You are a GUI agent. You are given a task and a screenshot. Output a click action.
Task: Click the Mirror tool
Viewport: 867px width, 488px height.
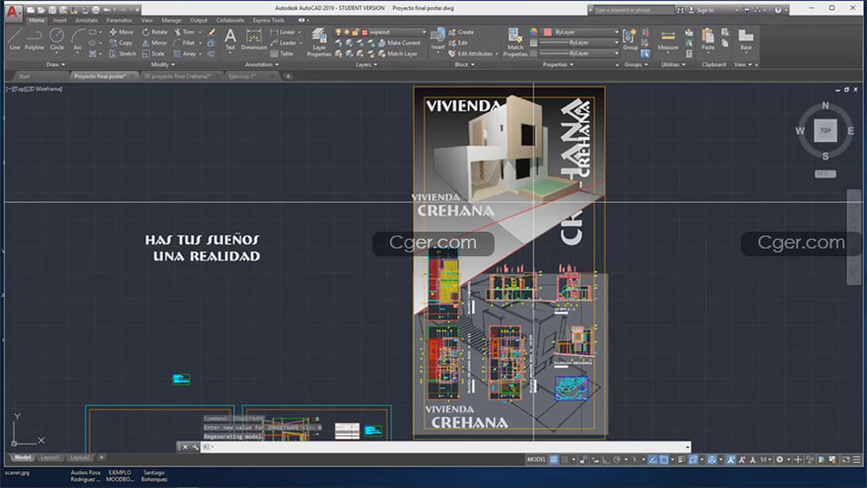click(155, 42)
